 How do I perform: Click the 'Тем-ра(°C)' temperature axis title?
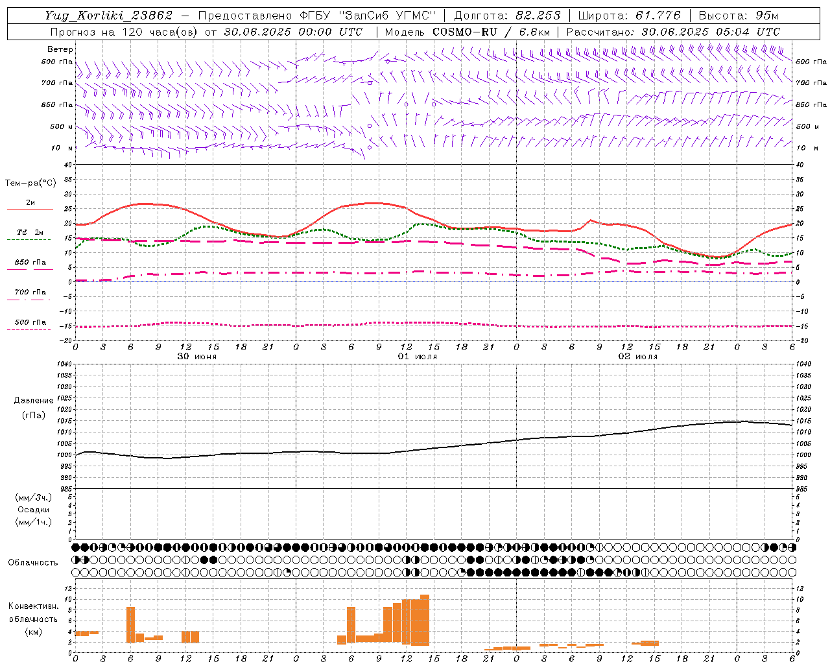tap(30, 184)
